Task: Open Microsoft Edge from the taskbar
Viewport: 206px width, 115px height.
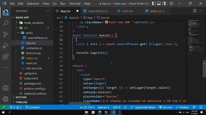Action: point(100,112)
